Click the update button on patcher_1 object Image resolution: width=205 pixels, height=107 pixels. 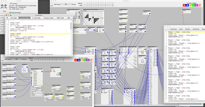point(37,95)
